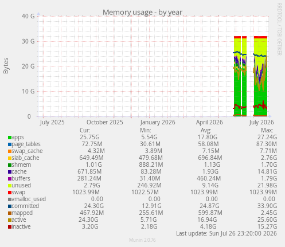Click the 'Last update' timestamp text
This screenshot has width=285, height=247.
(x=227, y=234)
